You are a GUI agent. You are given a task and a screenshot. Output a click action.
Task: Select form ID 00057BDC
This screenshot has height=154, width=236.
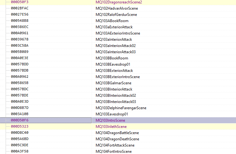pyautogui.click(x=20, y=89)
